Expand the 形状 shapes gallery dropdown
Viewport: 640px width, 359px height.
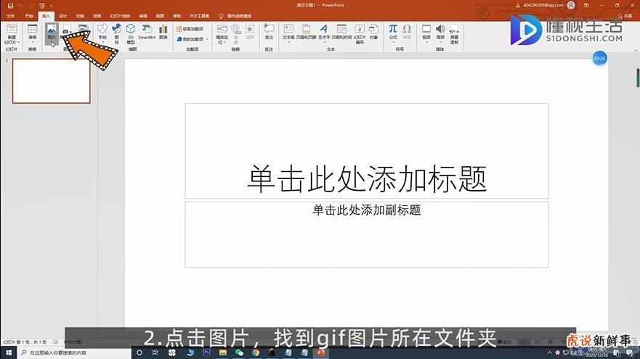pyautogui.click(x=102, y=33)
